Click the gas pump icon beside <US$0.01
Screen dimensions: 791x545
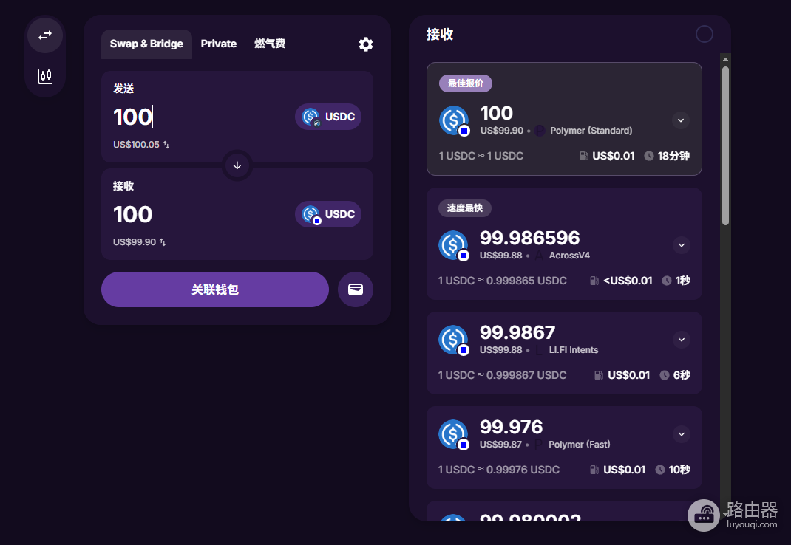coord(595,281)
